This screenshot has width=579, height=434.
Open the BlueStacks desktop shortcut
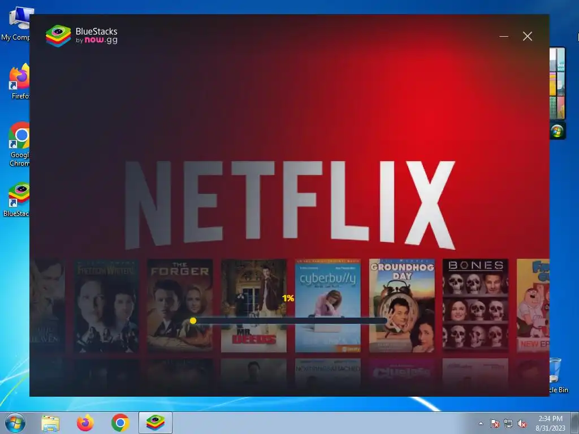click(16, 199)
